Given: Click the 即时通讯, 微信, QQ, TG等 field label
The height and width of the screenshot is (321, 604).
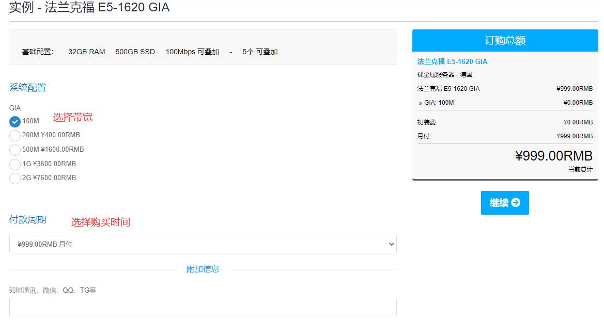Looking at the screenshot, I should 53,290.
